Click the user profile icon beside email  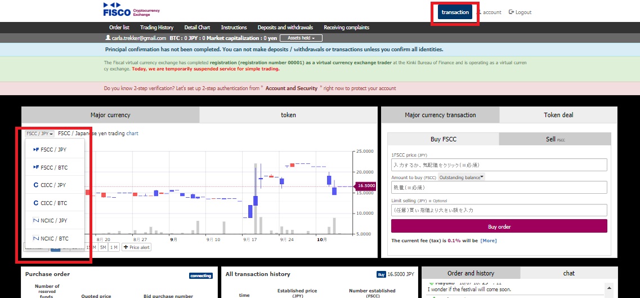pyautogui.click(x=108, y=38)
